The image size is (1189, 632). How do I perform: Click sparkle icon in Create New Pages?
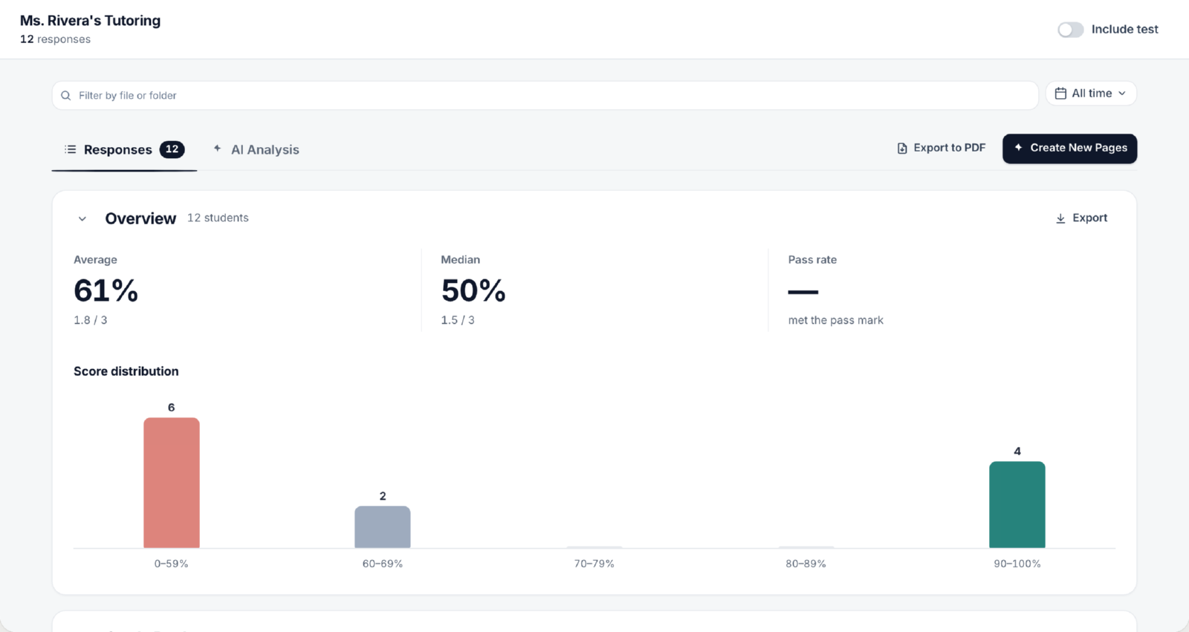coord(1018,148)
